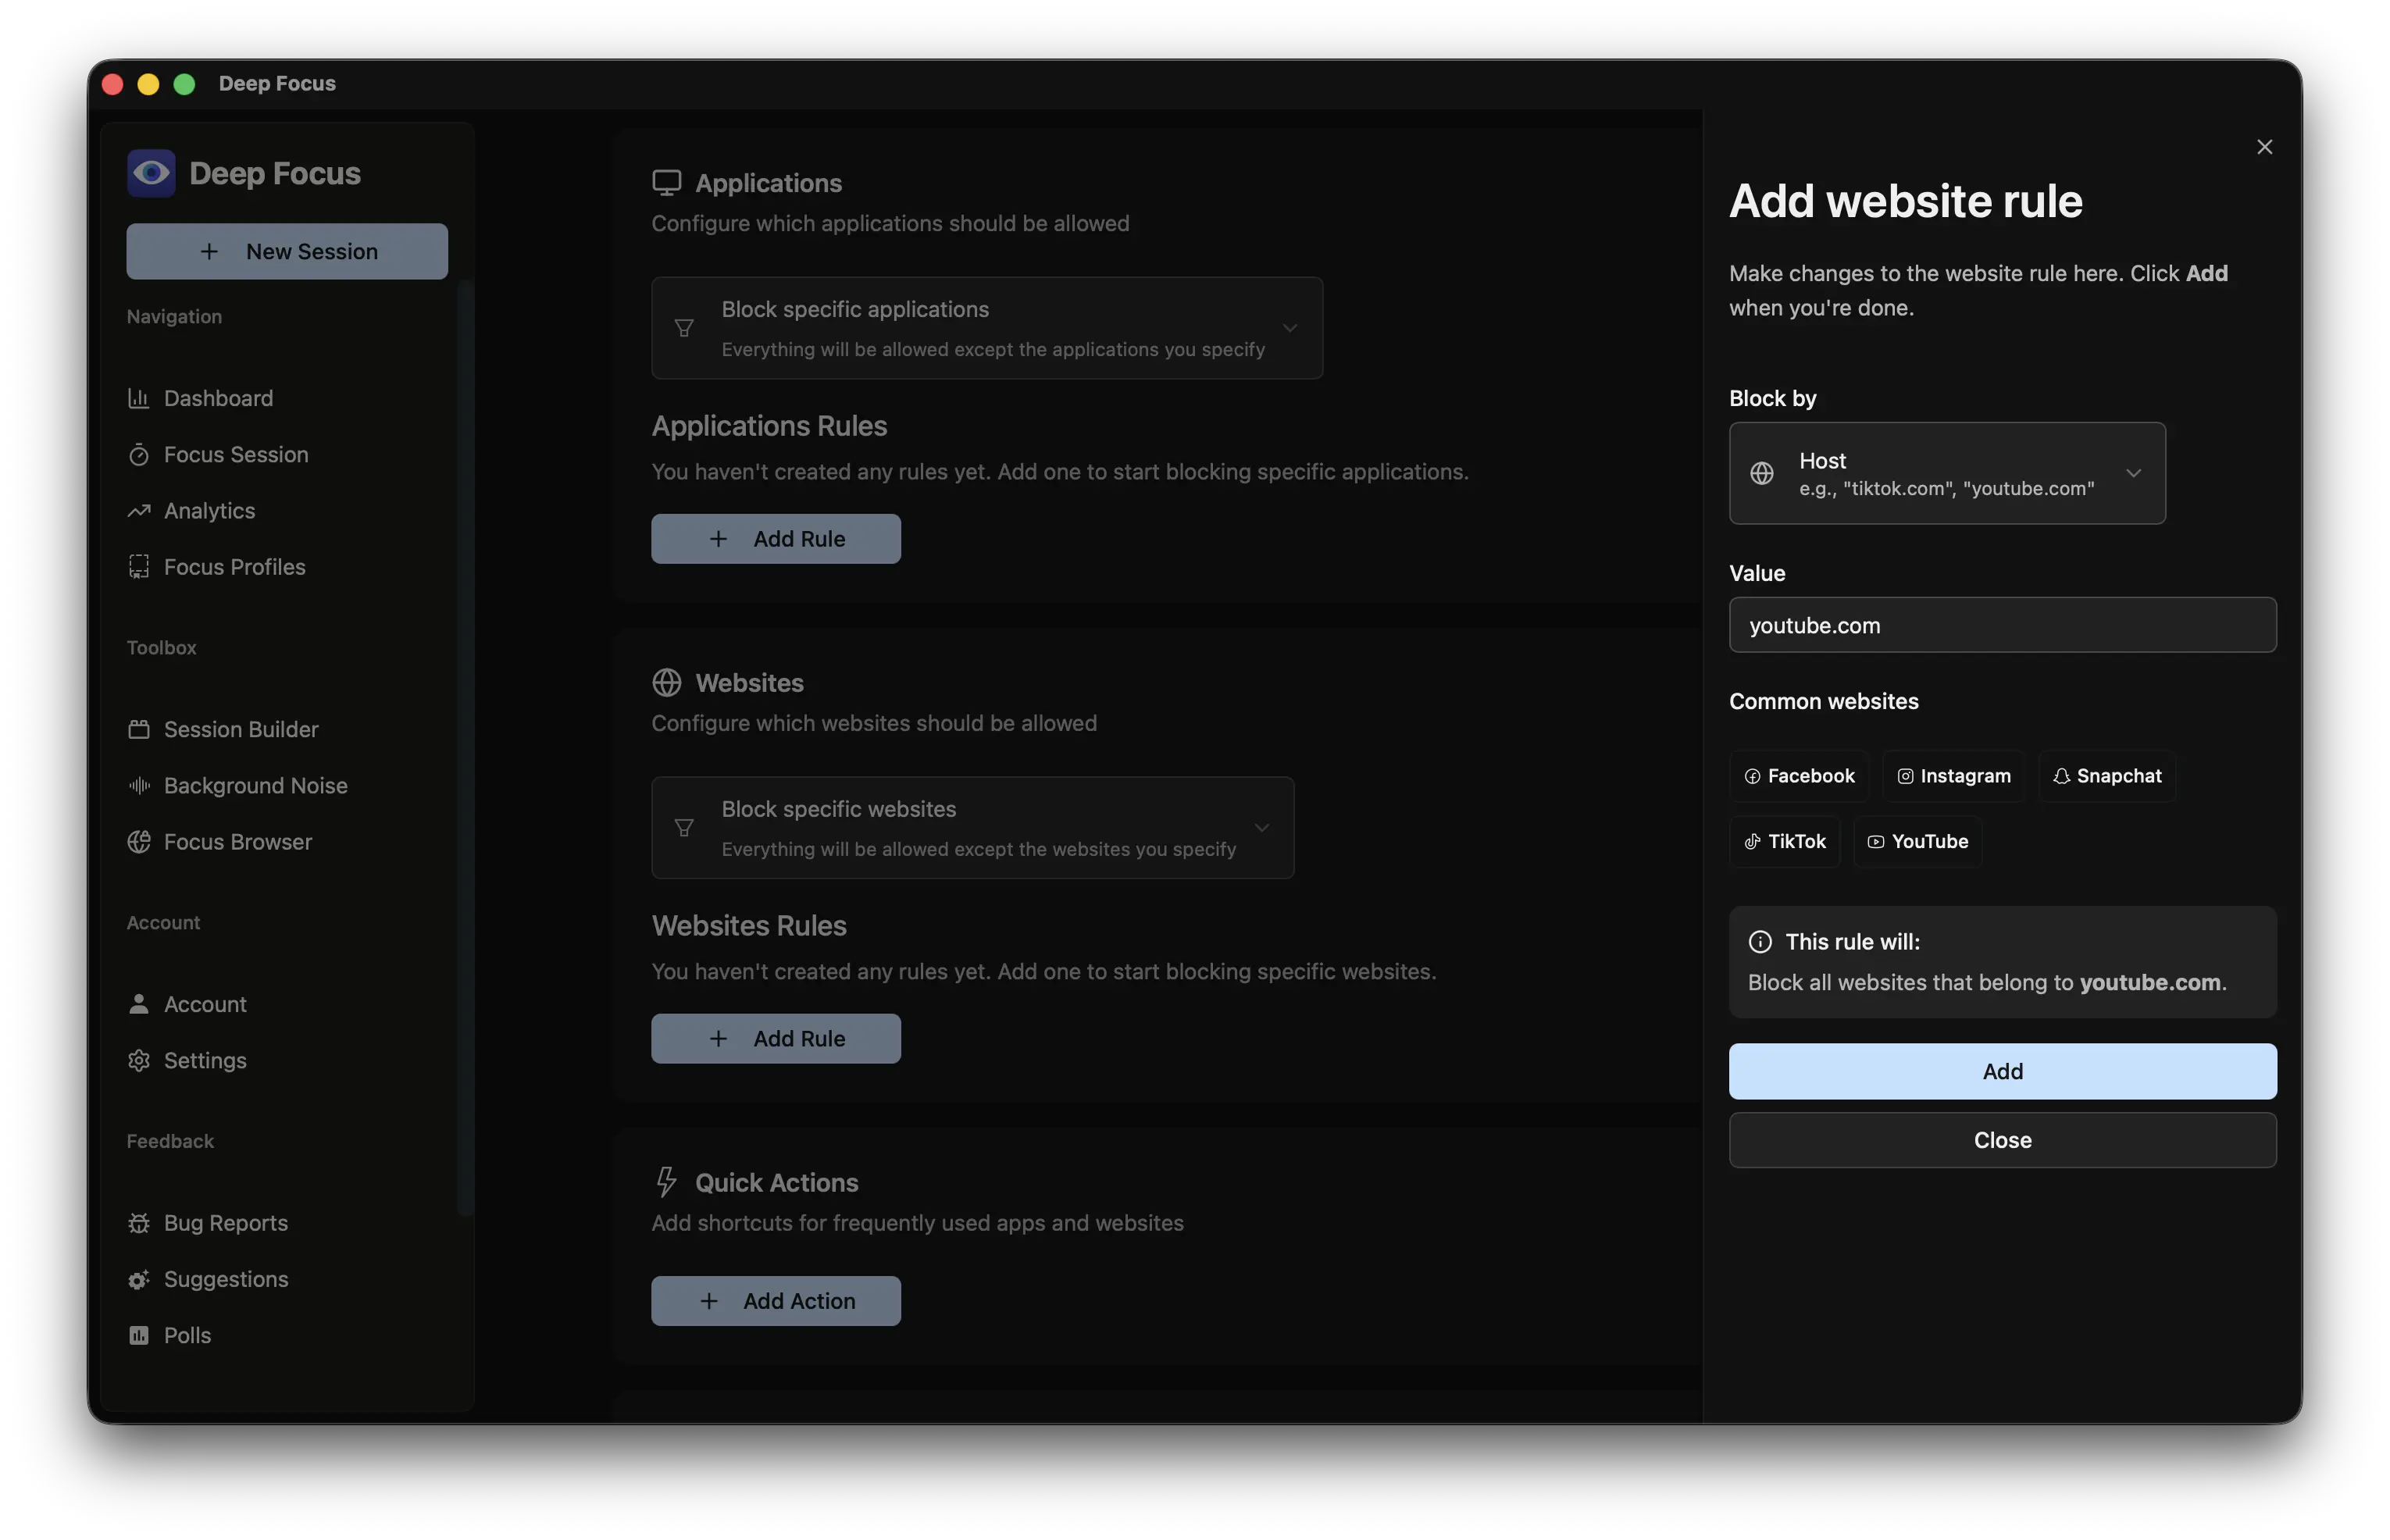Close the Add website rule panel with X

pos(2264,147)
